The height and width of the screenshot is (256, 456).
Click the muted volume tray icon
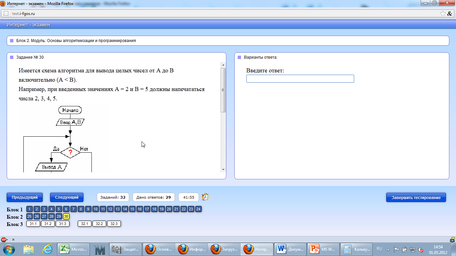click(x=421, y=249)
